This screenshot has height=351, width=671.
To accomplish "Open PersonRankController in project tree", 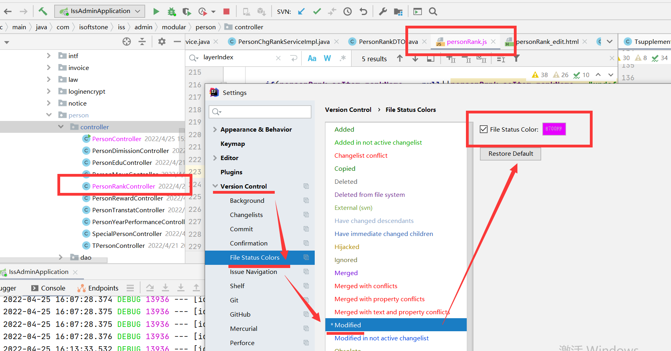I will 124,186.
